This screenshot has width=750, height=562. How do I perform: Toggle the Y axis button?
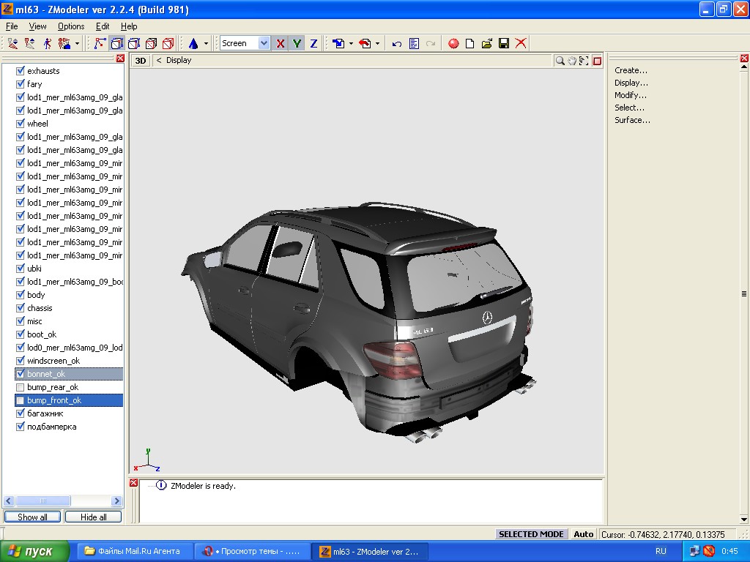(x=297, y=43)
